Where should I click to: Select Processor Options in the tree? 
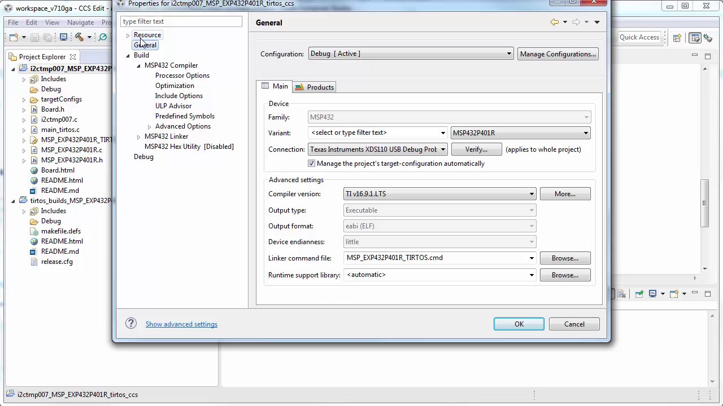[x=182, y=76]
